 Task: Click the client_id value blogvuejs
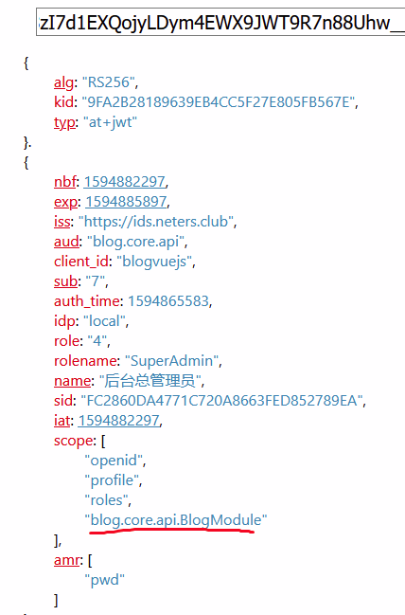[x=154, y=262]
